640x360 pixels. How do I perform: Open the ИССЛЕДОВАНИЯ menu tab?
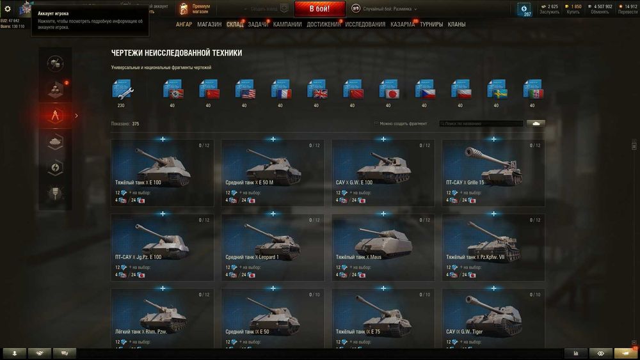365,24
